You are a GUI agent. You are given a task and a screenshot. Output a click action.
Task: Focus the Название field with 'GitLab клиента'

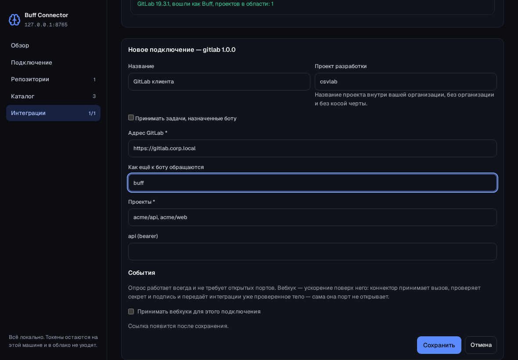tap(219, 82)
